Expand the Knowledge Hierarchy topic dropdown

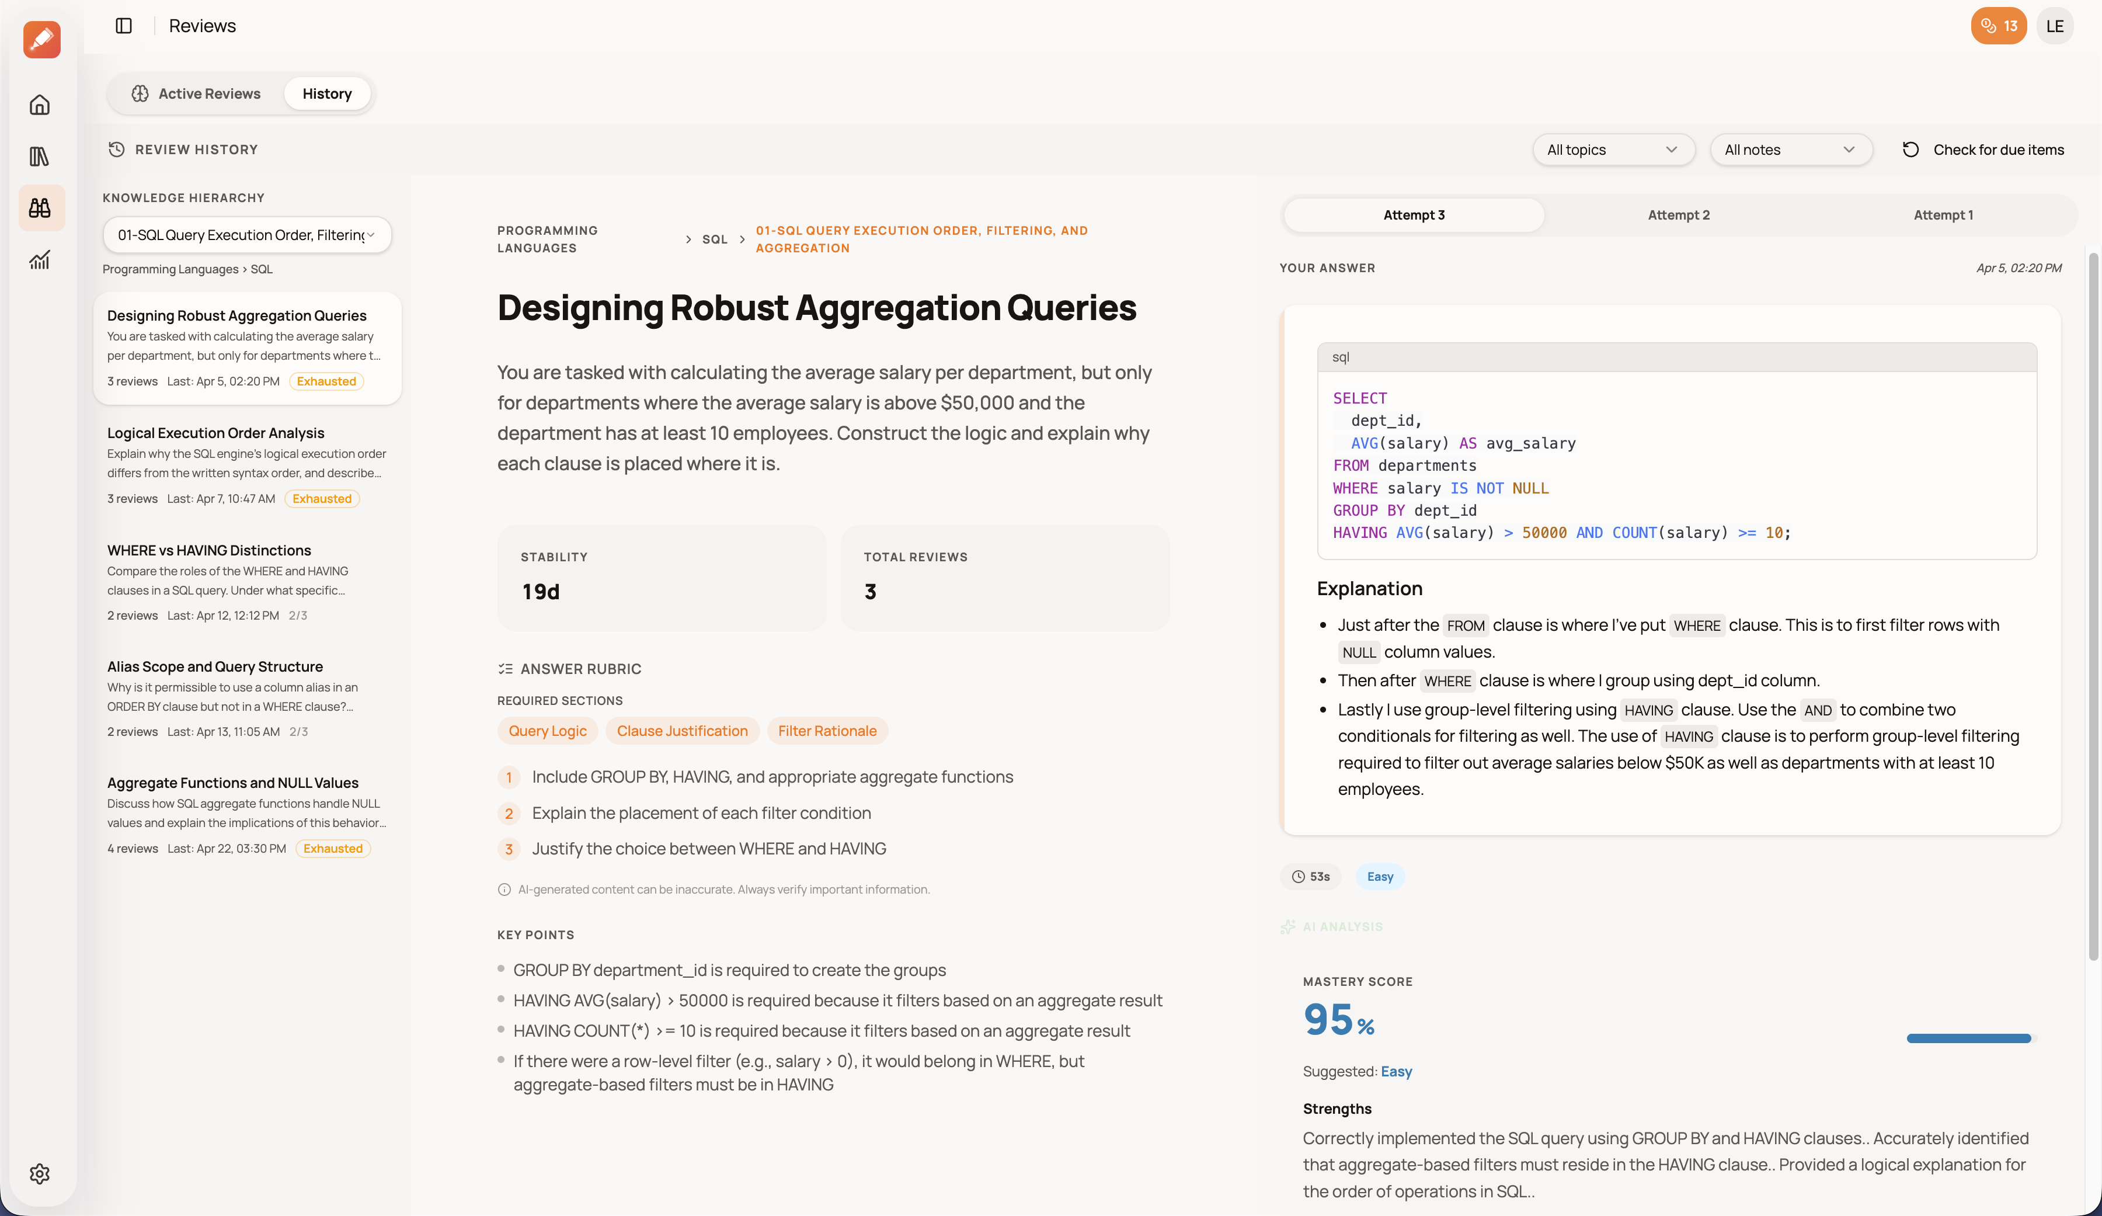tap(246, 235)
